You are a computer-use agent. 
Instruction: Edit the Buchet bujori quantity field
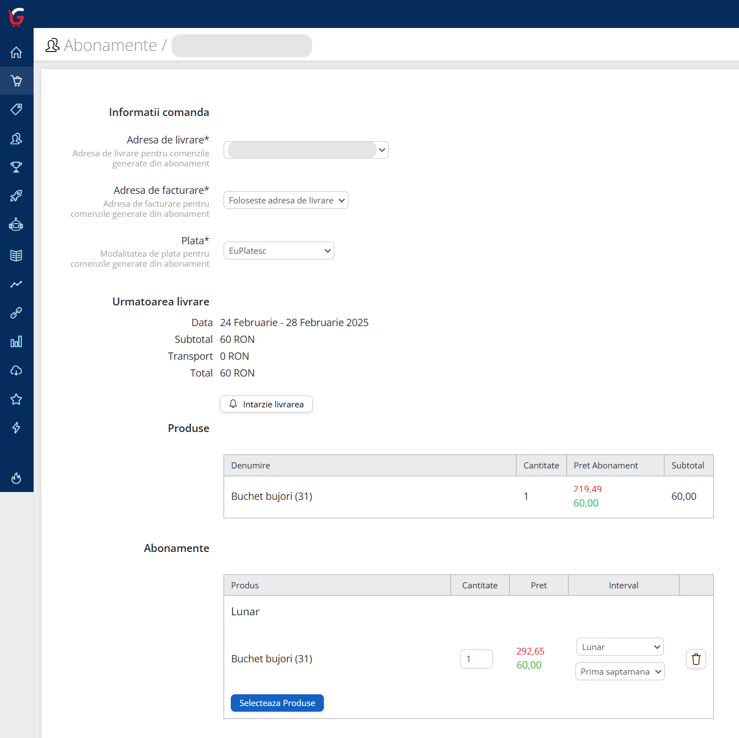[476, 659]
